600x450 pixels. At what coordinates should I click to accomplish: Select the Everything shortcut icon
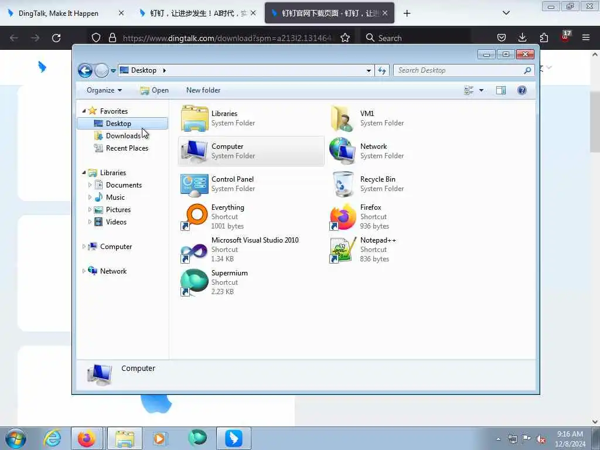pyautogui.click(x=195, y=217)
